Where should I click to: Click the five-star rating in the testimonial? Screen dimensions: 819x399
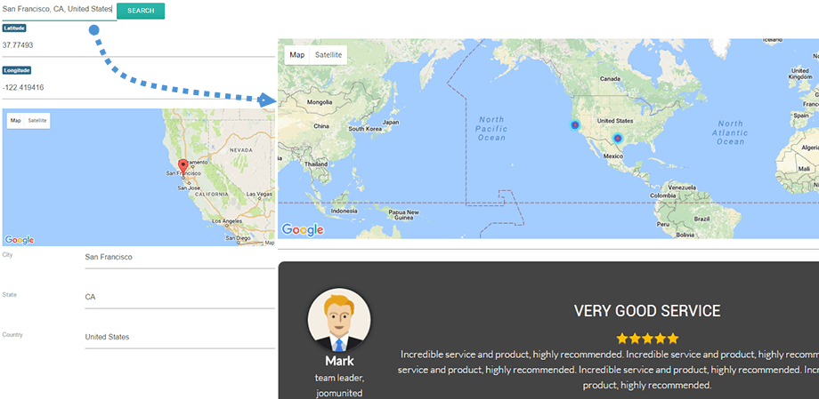647,339
